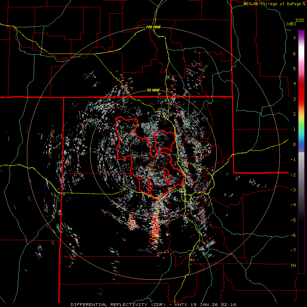Click the DZD colorbar title

point(300,20)
